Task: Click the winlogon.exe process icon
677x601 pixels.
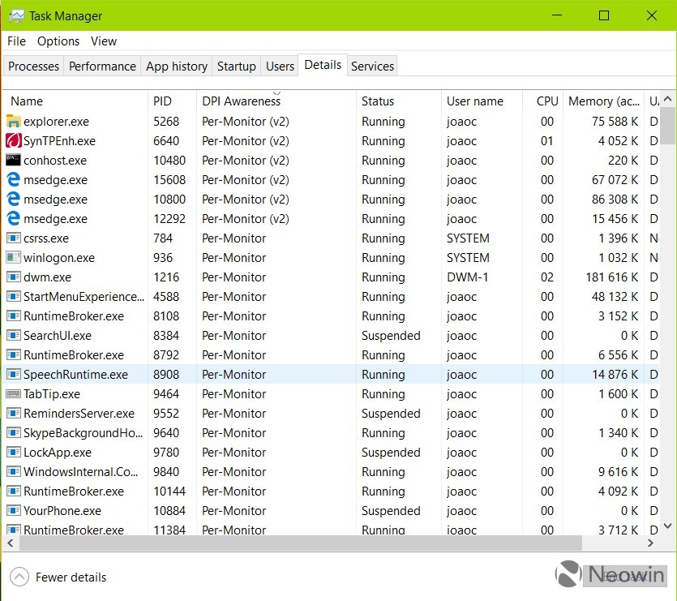Action: click(14, 257)
